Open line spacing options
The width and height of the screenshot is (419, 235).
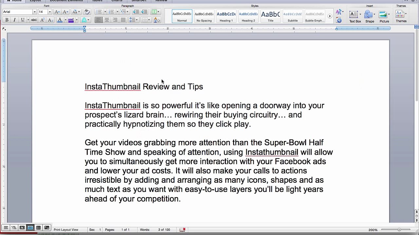[133, 20]
